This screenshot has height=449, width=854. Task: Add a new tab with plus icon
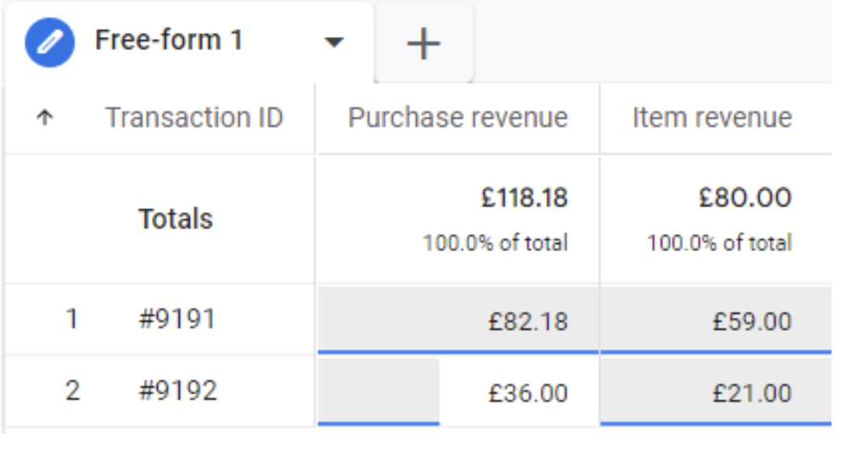(x=424, y=43)
